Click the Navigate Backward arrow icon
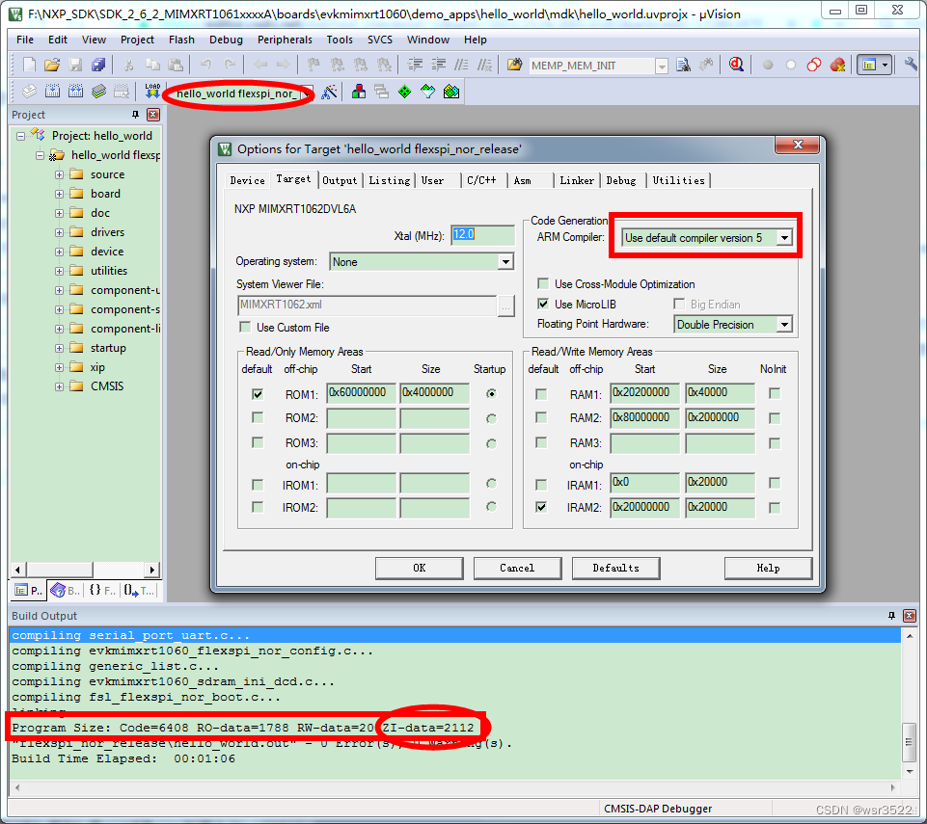This screenshot has height=824, width=927. coord(260,65)
